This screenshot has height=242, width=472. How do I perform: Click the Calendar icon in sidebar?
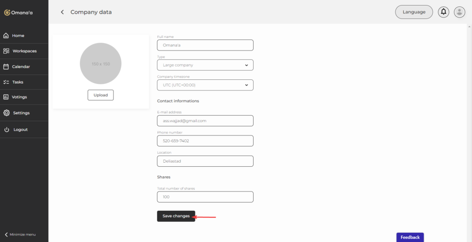pos(6,67)
